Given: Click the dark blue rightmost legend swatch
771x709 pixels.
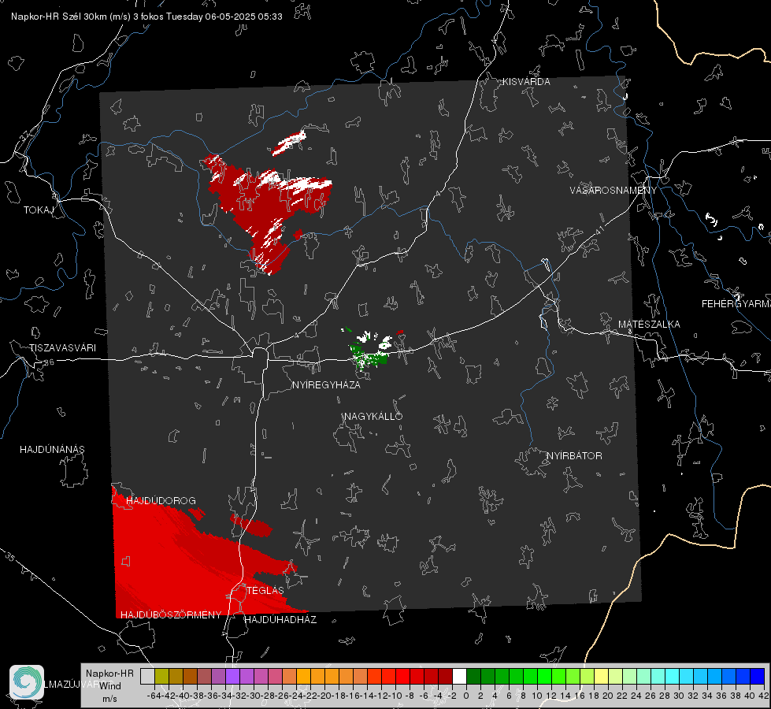Looking at the screenshot, I should [x=758, y=676].
